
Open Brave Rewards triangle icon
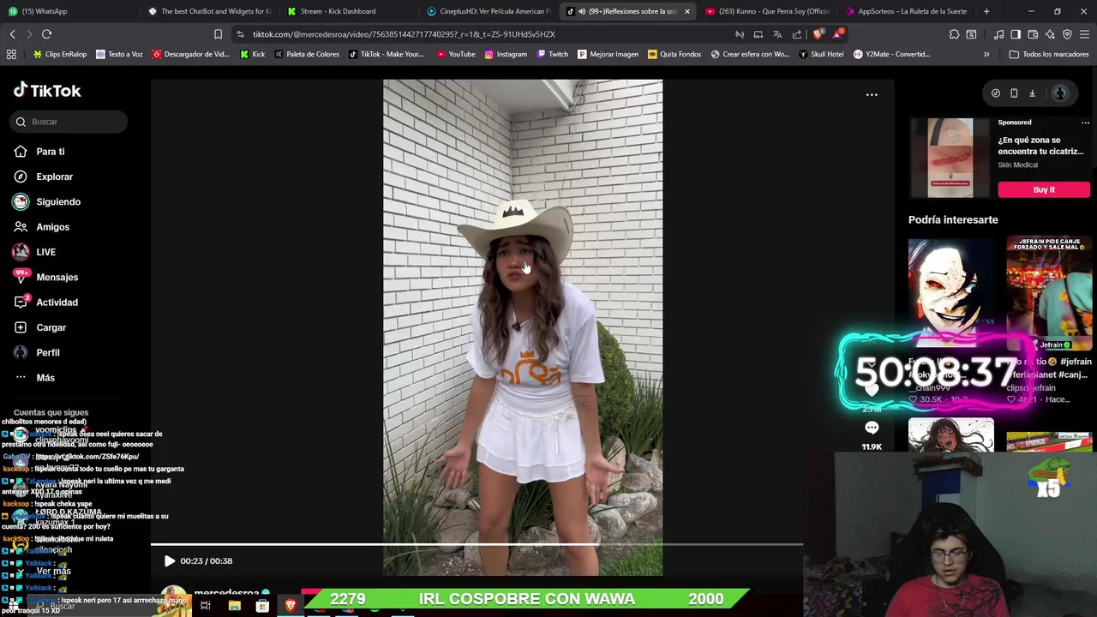point(837,34)
